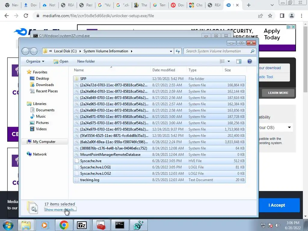Select the MountPointManagerRemoteDatabase file
This screenshot has height=231, width=308.
tap(159, 155)
